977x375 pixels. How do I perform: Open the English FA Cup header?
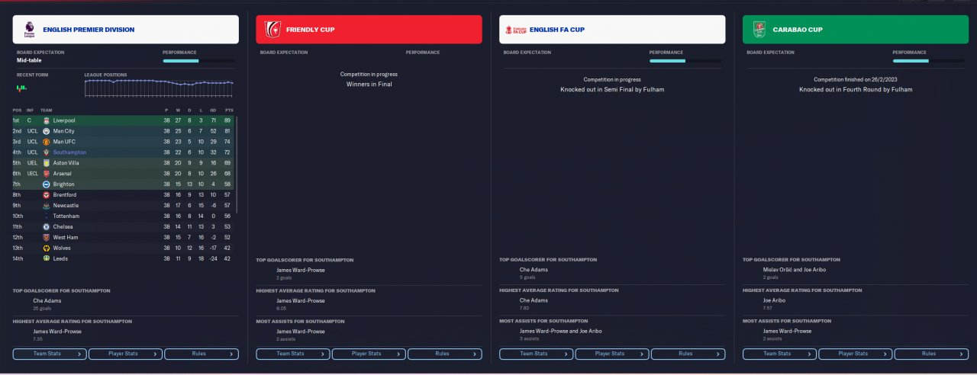pyautogui.click(x=612, y=30)
